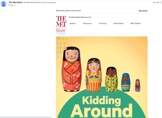Click the third doll with green leaf pattern
The image size is (162, 118).
[x=111, y=79]
